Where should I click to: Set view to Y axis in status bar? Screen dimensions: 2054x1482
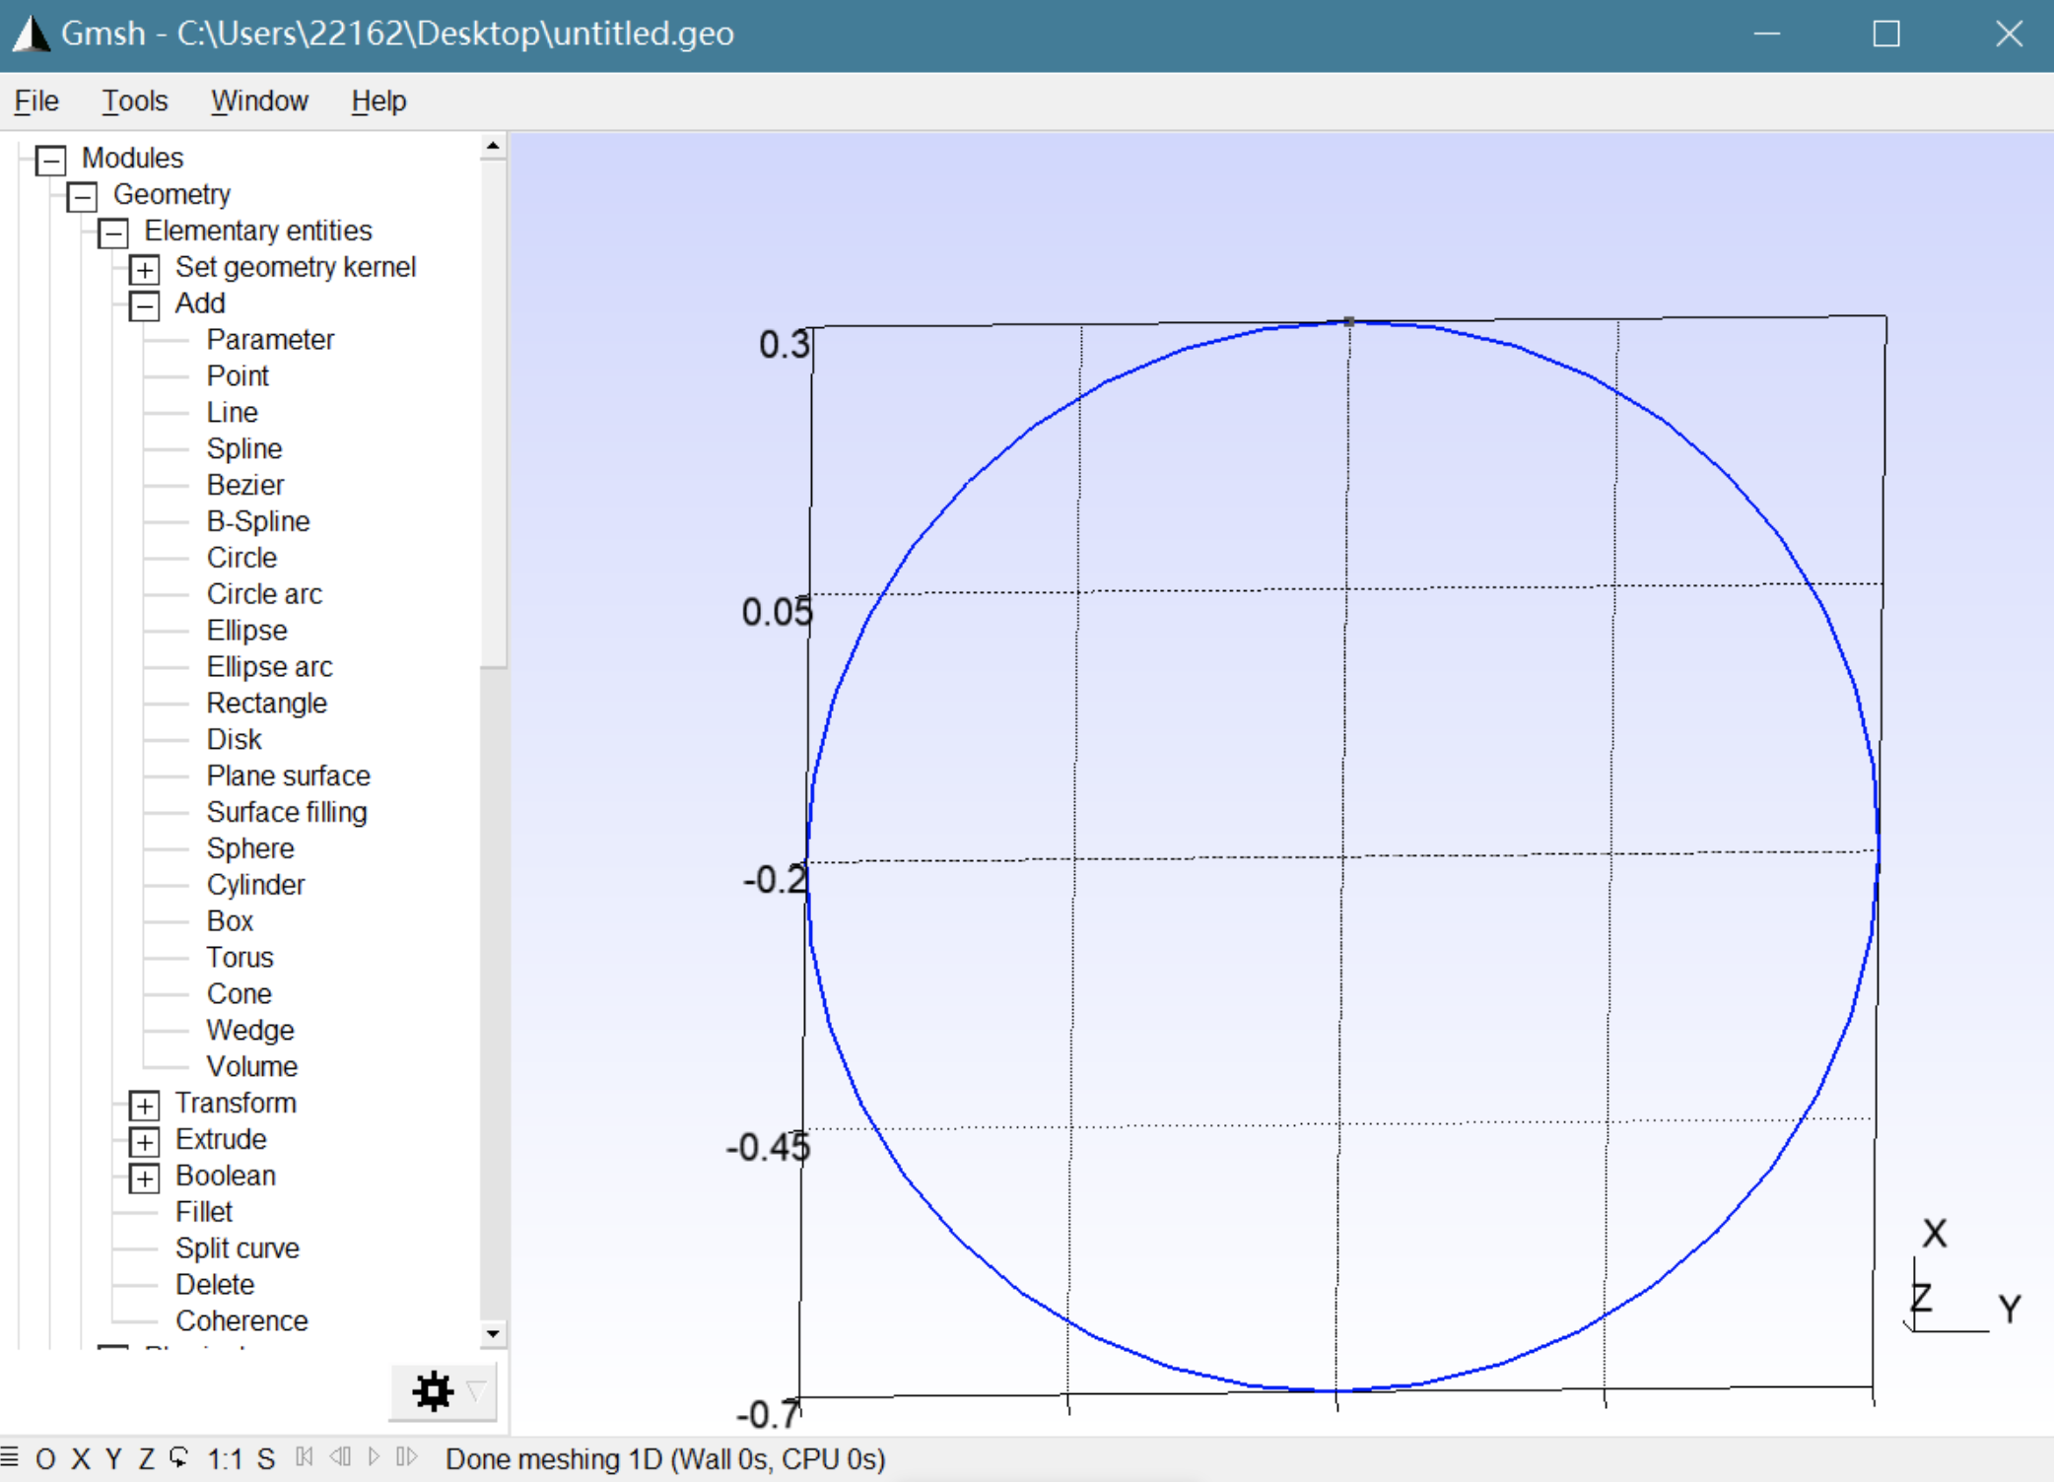point(113,1459)
